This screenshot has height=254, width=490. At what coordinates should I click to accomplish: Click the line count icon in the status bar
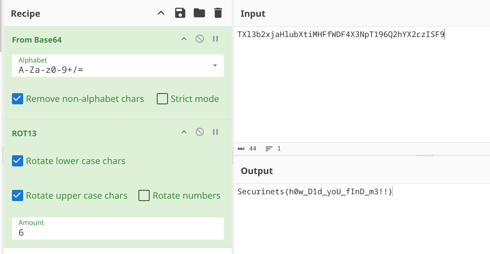pyautogui.click(x=269, y=148)
